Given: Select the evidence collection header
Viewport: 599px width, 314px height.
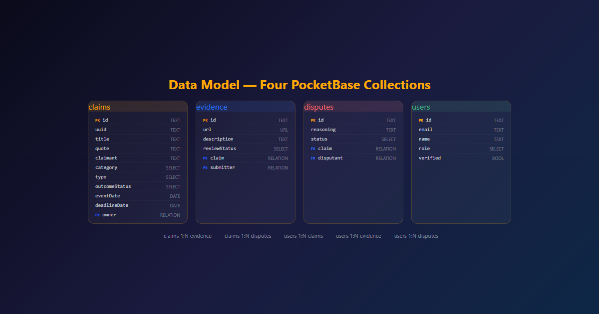Looking at the screenshot, I should (x=246, y=107).
